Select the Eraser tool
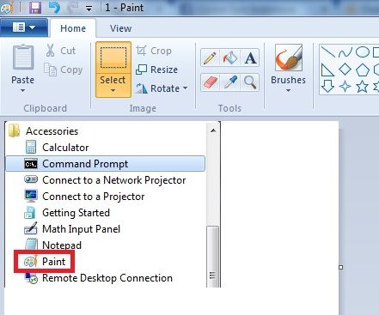The width and height of the screenshot is (379, 315). pos(210,82)
